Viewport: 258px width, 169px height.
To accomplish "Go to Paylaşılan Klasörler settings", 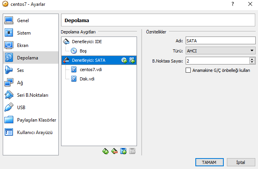I will [36, 120].
